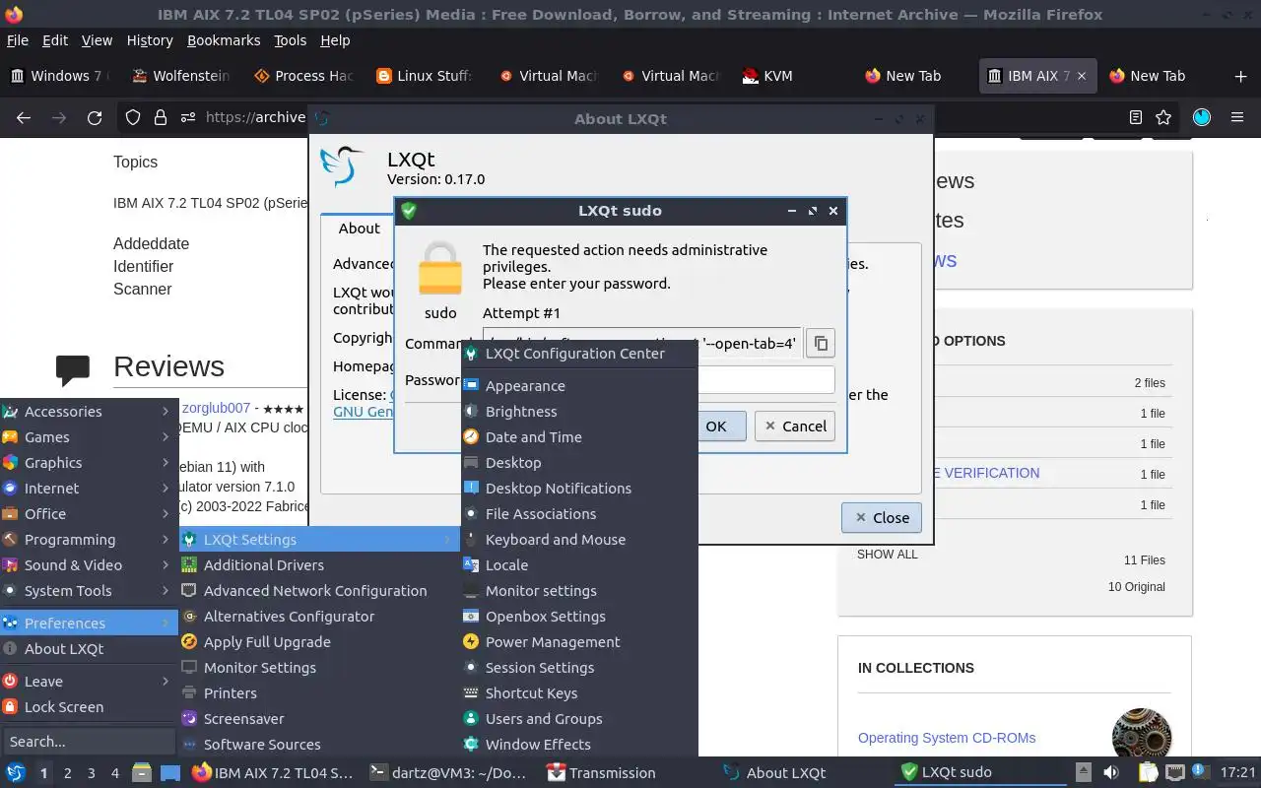Image resolution: width=1261 pixels, height=788 pixels.
Task: Expand Sound & Video submenu
Action: tap(89, 565)
